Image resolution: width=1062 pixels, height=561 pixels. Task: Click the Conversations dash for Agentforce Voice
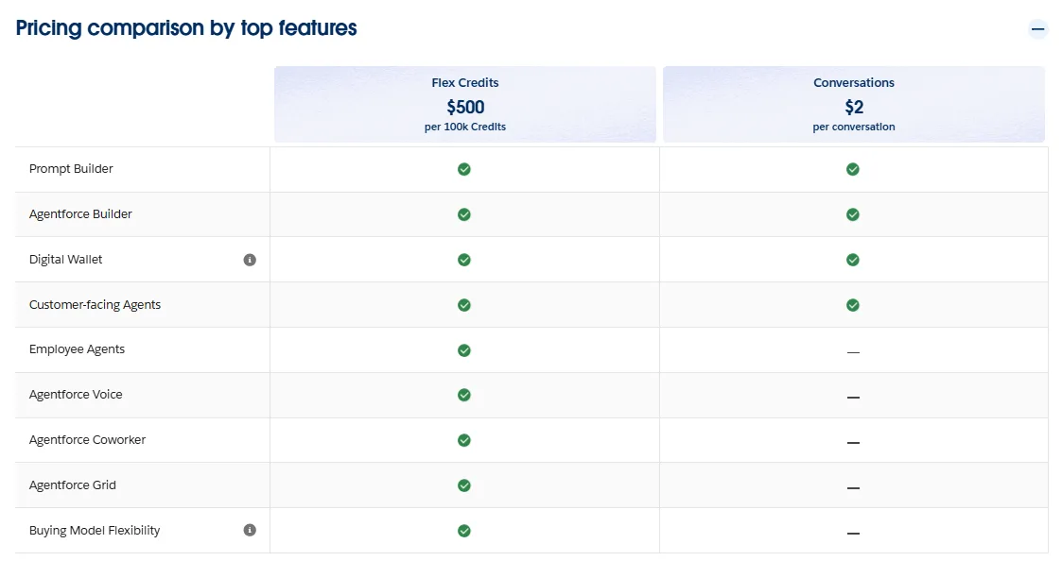click(853, 398)
